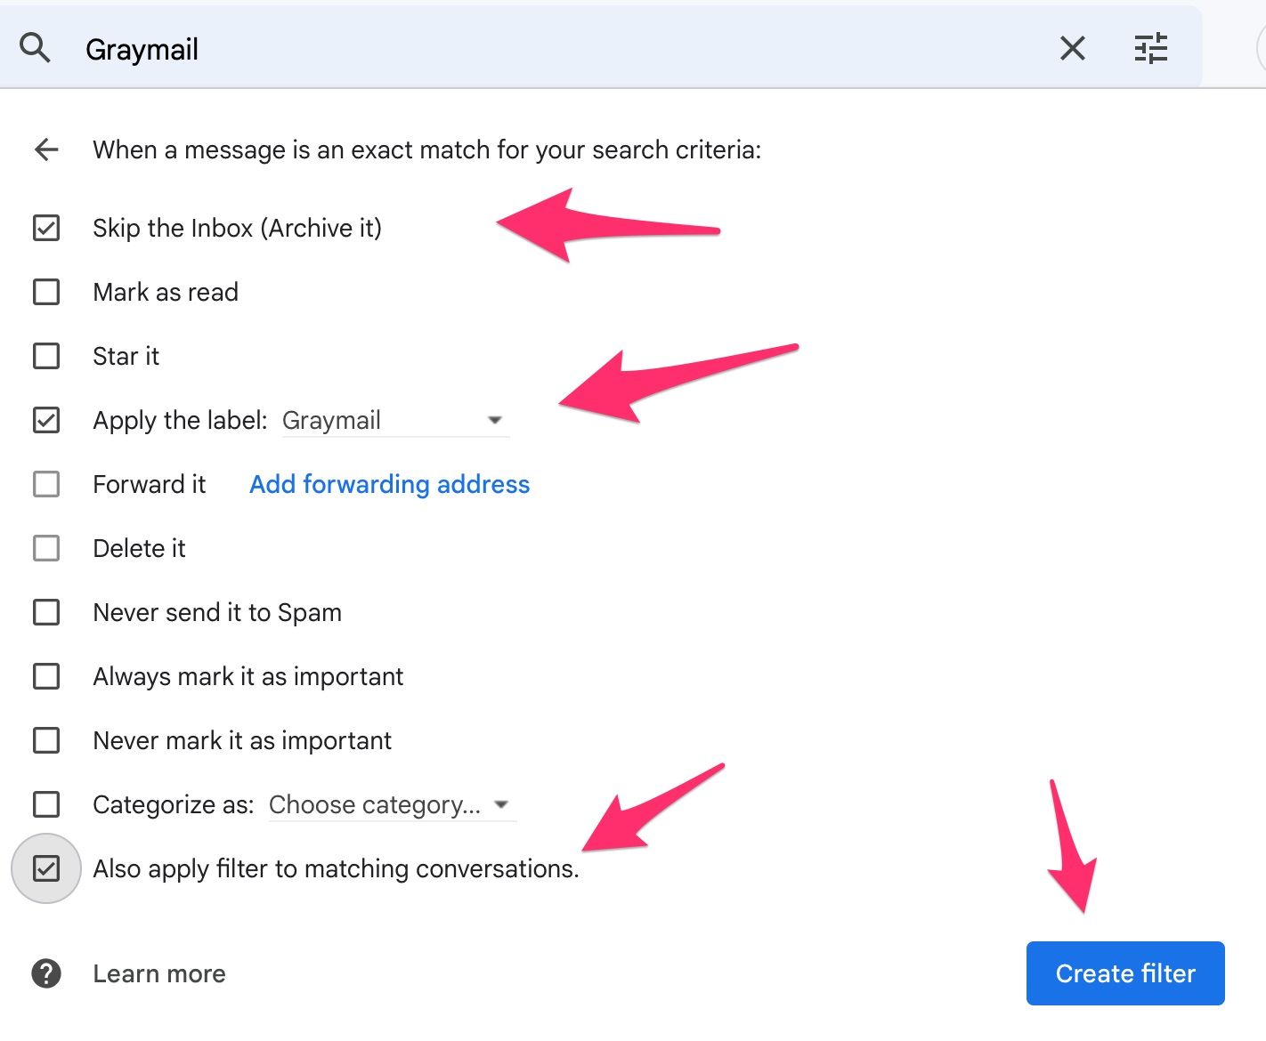
Task: Toggle Apply the label checkbox
Action: pyautogui.click(x=46, y=420)
